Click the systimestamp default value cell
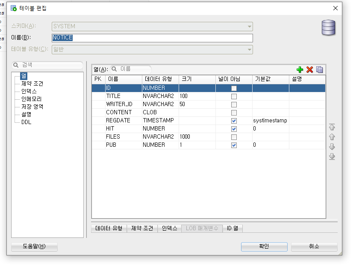This screenshot has width=359, height=267. (x=271, y=121)
